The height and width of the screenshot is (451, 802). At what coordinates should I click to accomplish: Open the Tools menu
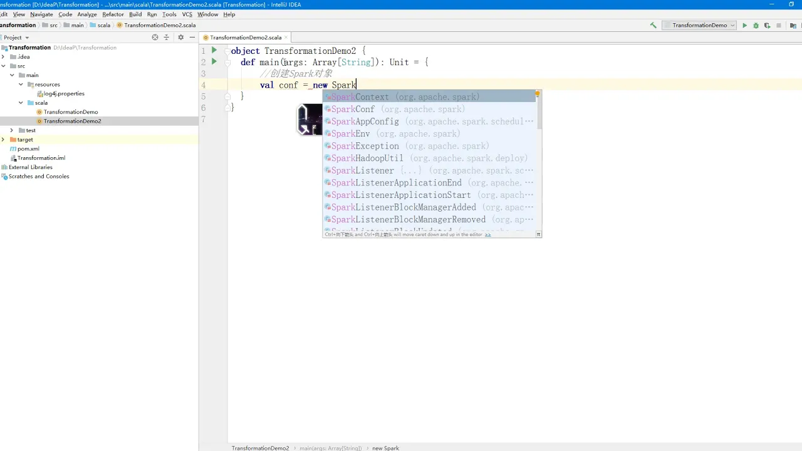point(169,14)
